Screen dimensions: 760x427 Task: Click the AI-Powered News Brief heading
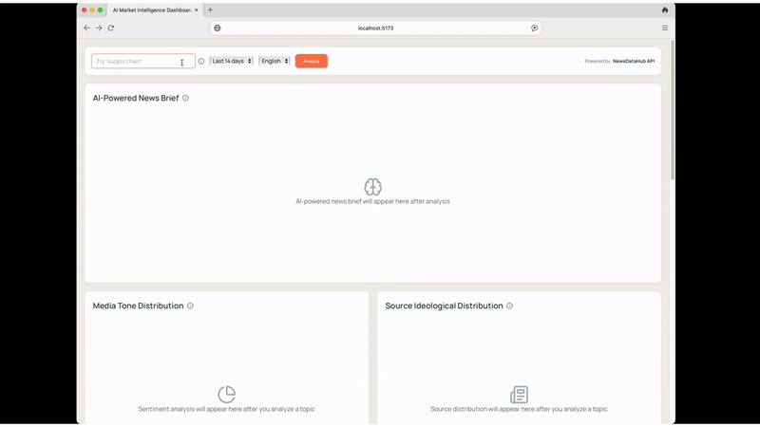136,98
